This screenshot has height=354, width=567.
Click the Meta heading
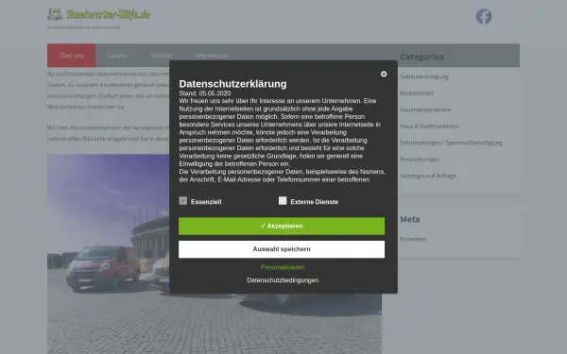pyautogui.click(x=410, y=219)
